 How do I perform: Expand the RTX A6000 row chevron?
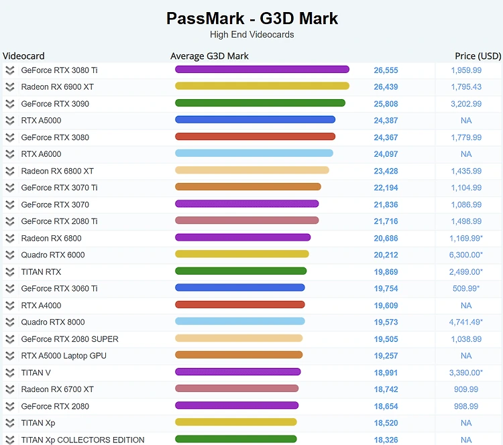tap(10, 154)
